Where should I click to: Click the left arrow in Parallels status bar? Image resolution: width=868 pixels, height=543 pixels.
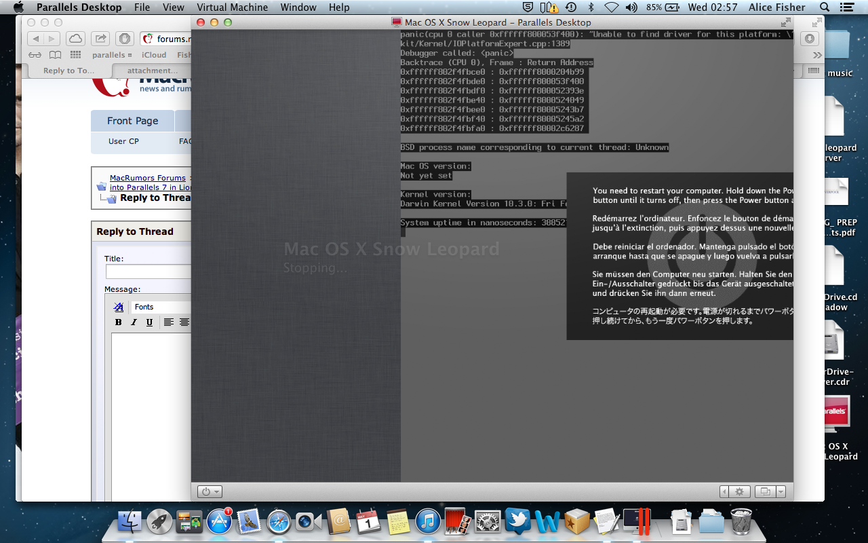pyautogui.click(x=725, y=491)
